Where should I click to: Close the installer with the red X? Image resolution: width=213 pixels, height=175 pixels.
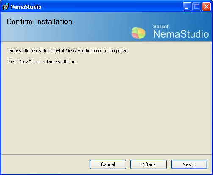pos(206,6)
